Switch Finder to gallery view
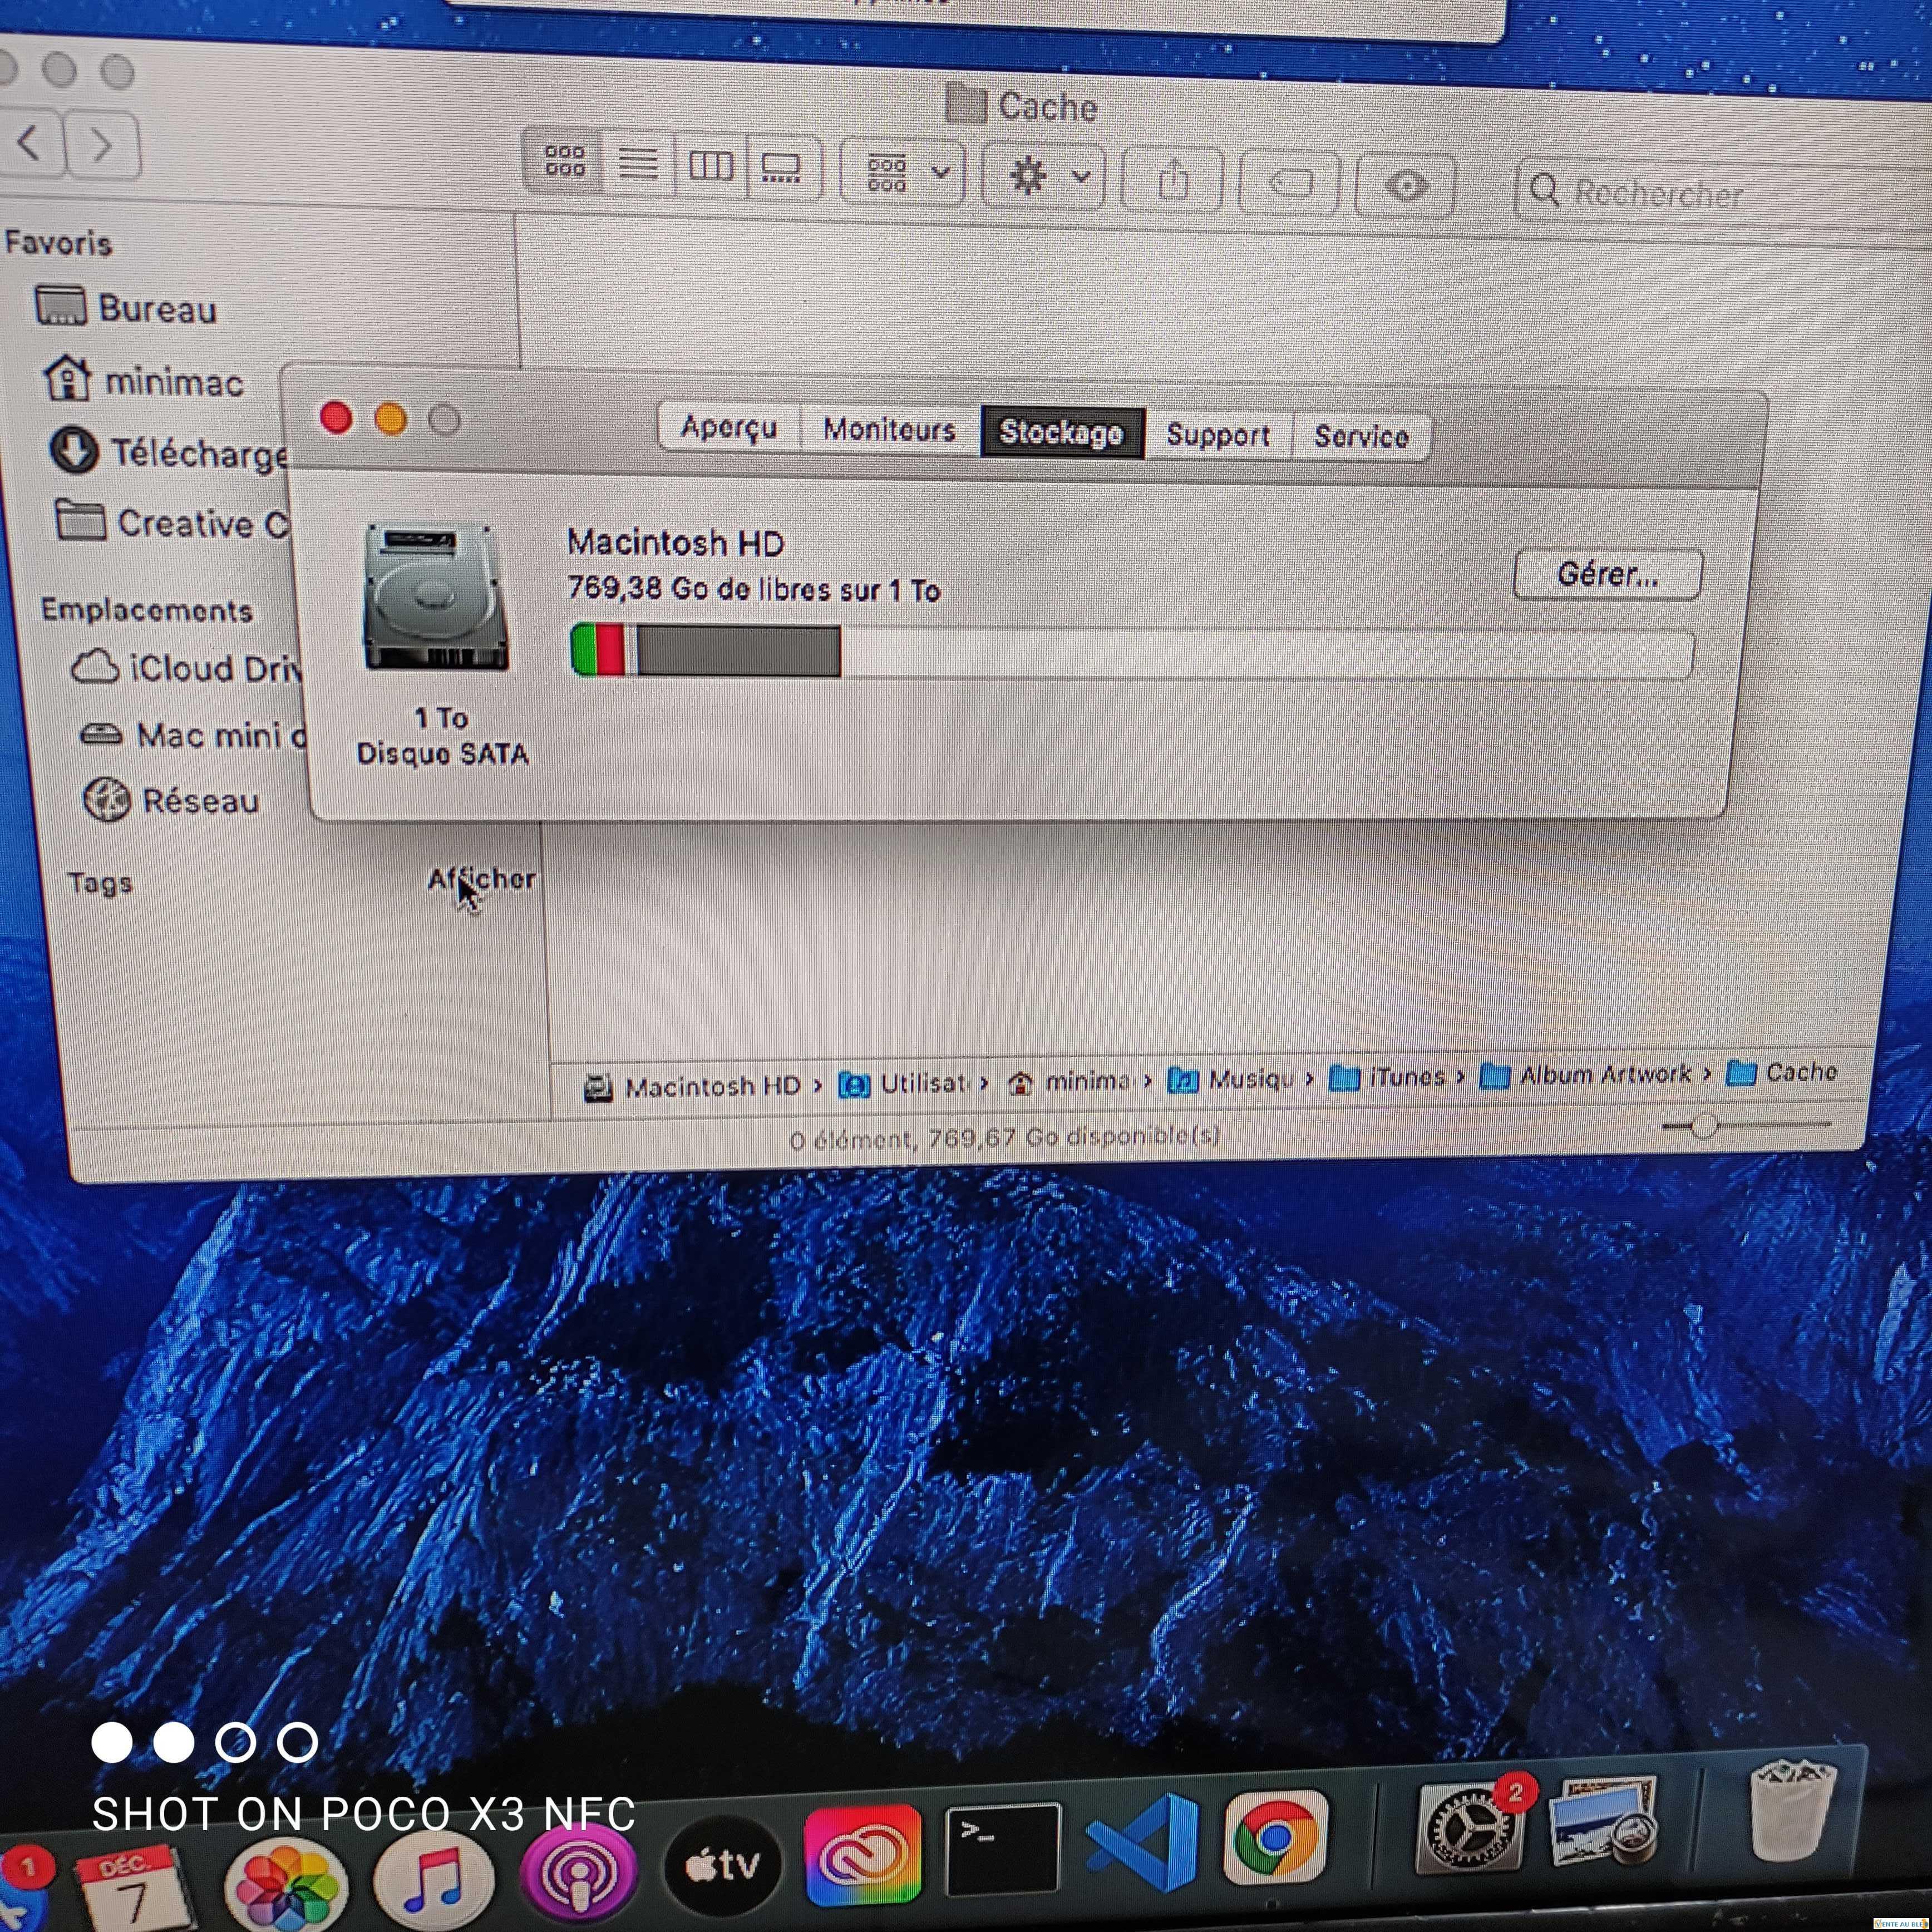Viewport: 1932px width, 1932px height. pos(782,167)
